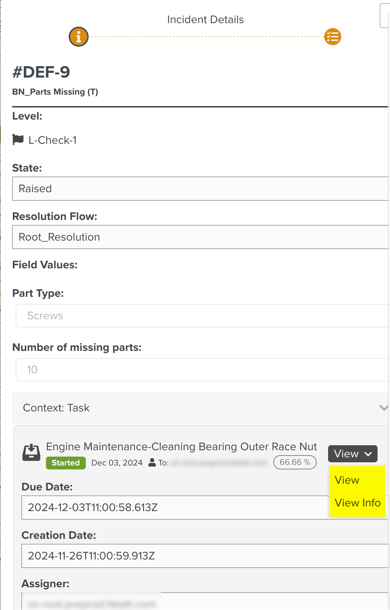Click the L-Check-1 flag icon
This screenshot has height=610, width=390.
click(18, 140)
